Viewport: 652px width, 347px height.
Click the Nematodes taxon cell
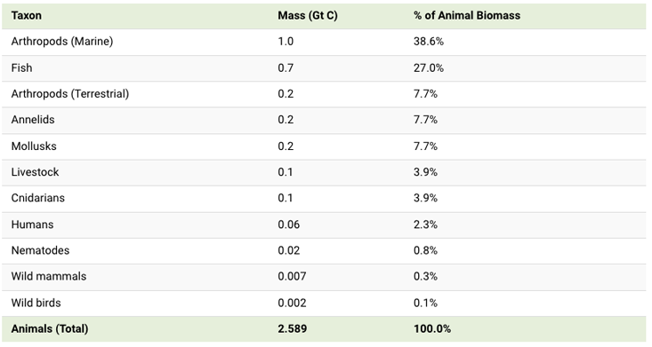[x=40, y=250]
